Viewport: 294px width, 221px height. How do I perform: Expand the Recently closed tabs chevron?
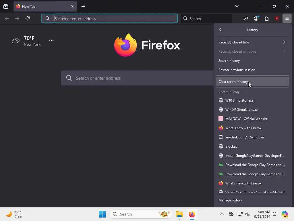pyautogui.click(x=284, y=42)
